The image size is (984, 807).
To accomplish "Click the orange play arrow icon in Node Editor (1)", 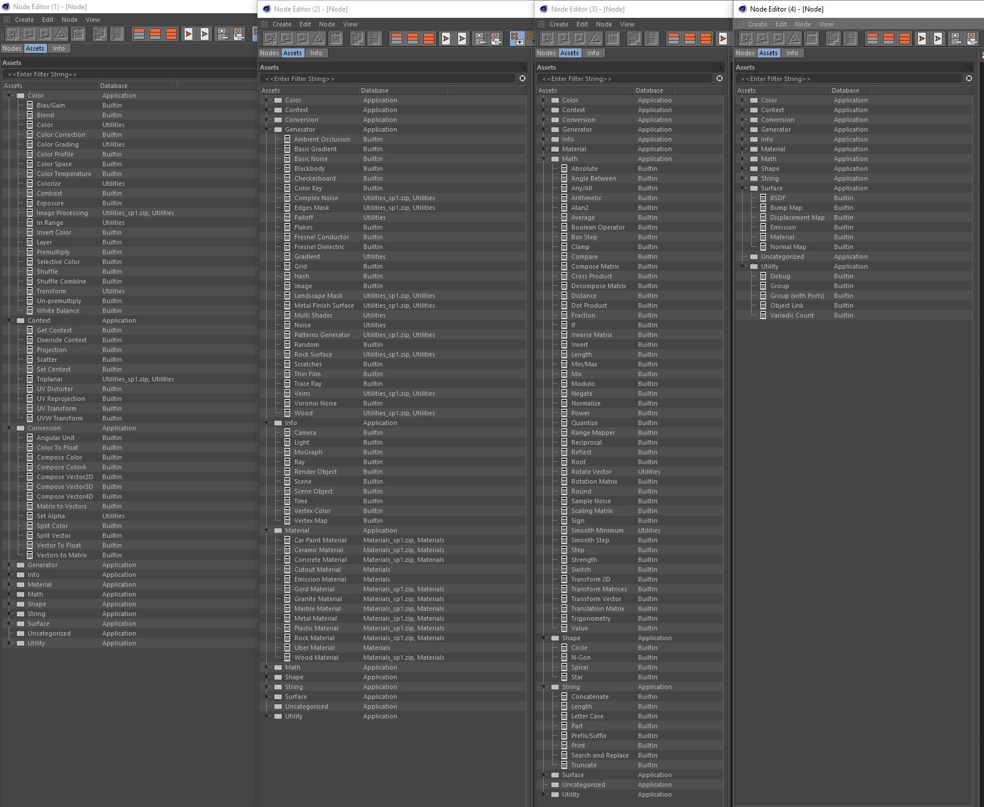I will pos(188,34).
